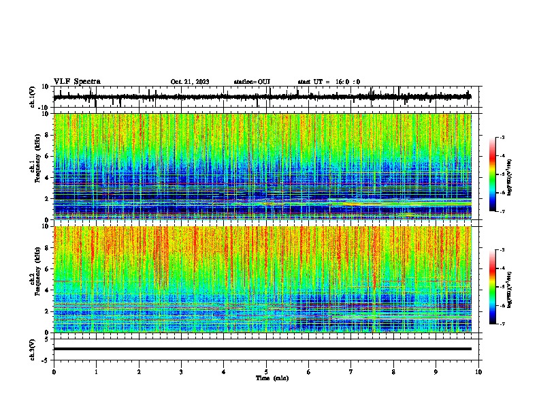The height and width of the screenshot is (417, 539).
Task: Click the ch.2 color bar log(PSD) units label
Action: click(510, 290)
